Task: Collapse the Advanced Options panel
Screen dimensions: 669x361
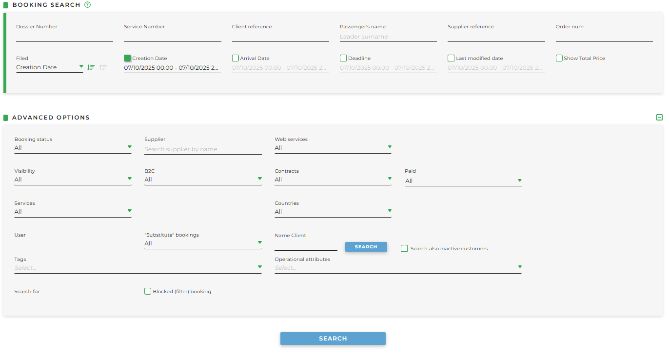Action: pos(659,117)
